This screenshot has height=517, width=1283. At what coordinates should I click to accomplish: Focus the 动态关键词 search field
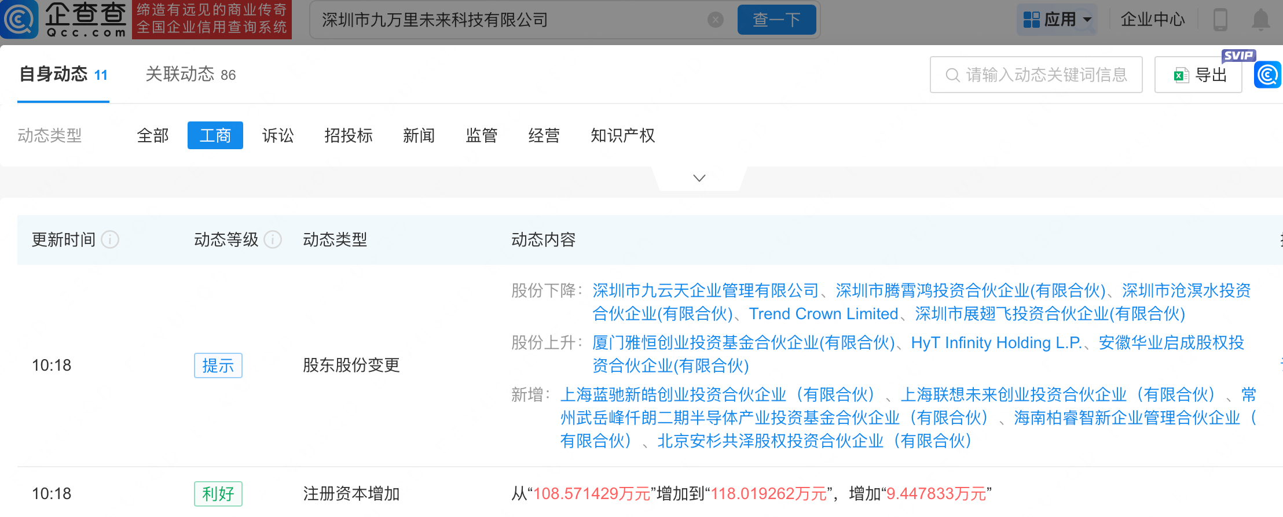click(x=1036, y=75)
